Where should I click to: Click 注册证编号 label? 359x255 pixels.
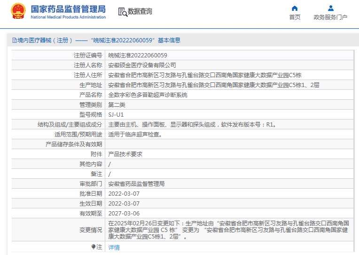point(88,55)
